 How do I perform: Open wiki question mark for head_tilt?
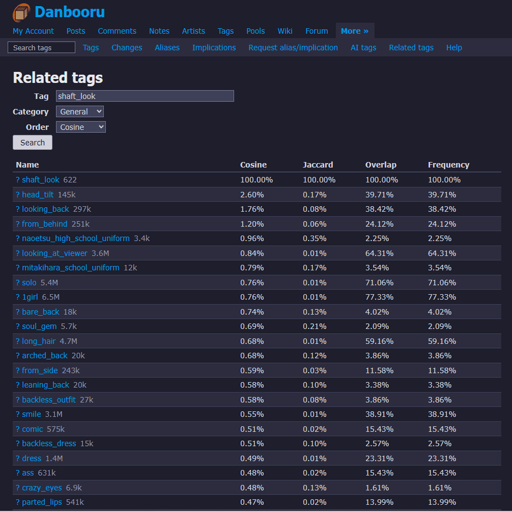18,195
